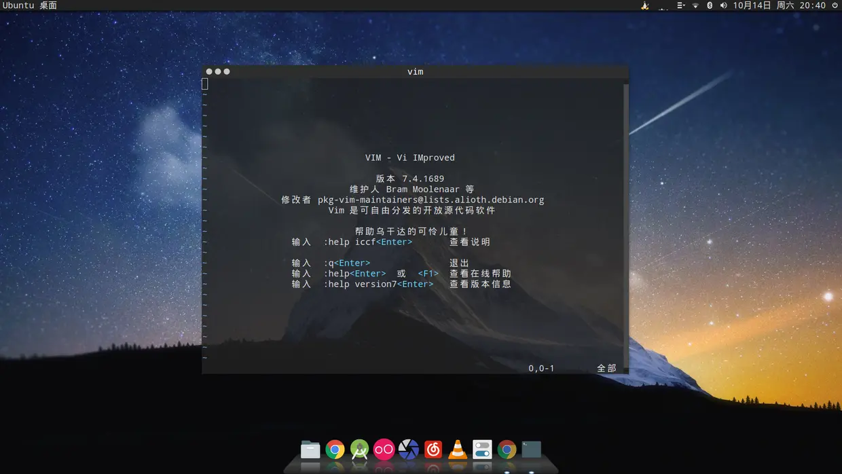Open the Wi-Fi network menu
The height and width of the screenshot is (474, 842).
click(695, 5)
